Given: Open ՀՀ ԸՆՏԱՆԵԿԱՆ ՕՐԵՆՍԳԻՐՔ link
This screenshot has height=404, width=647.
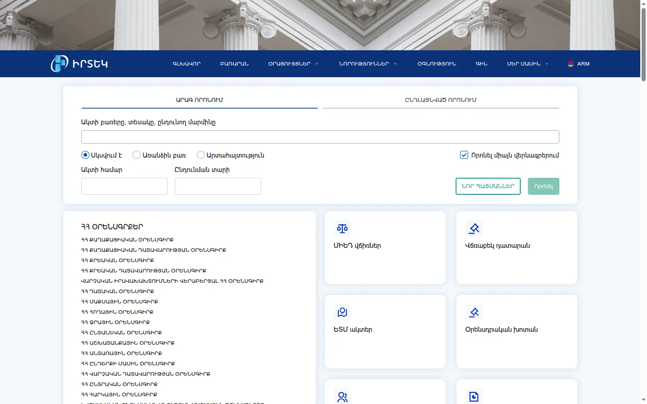Looking at the screenshot, I should [x=121, y=333].
